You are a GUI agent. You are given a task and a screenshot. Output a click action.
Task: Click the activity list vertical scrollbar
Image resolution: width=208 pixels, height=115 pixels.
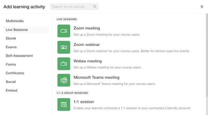click(207, 55)
